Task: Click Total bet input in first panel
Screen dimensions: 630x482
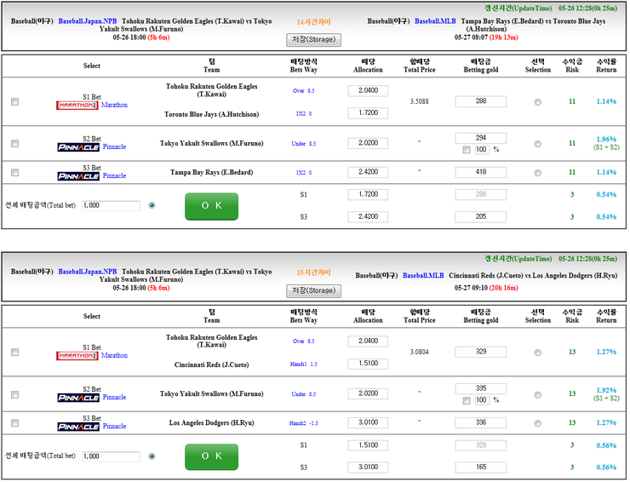Action: [x=111, y=205]
